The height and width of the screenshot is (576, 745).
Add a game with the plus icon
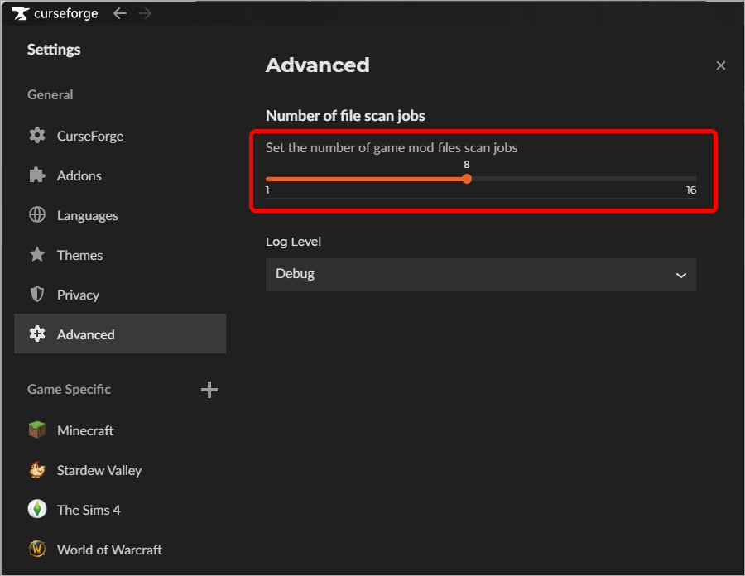click(209, 390)
